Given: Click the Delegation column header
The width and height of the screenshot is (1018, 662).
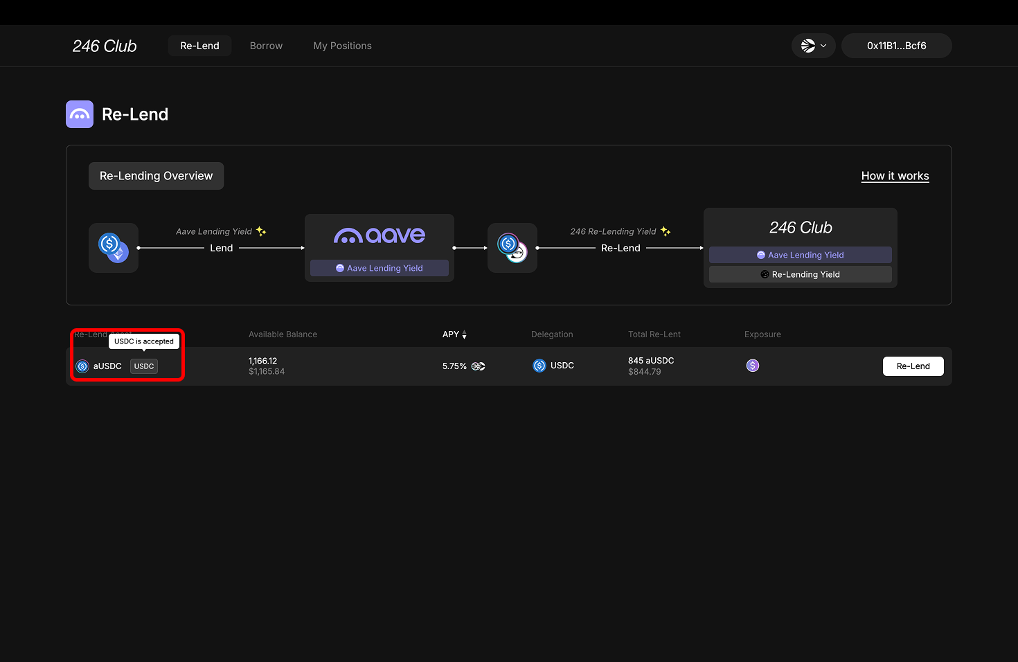Looking at the screenshot, I should [552, 334].
